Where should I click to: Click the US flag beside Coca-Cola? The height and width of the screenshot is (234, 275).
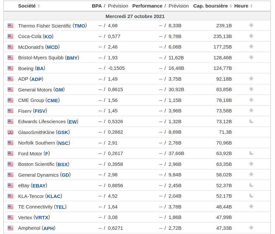(x=11, y=36)
